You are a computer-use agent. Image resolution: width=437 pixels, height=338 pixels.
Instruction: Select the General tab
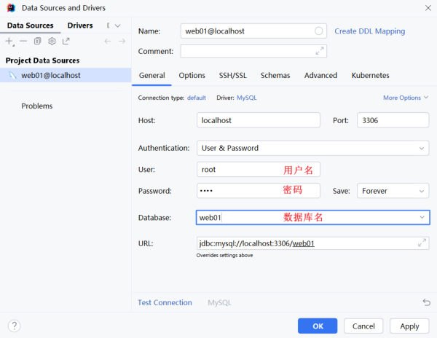(x=152, y=75)
